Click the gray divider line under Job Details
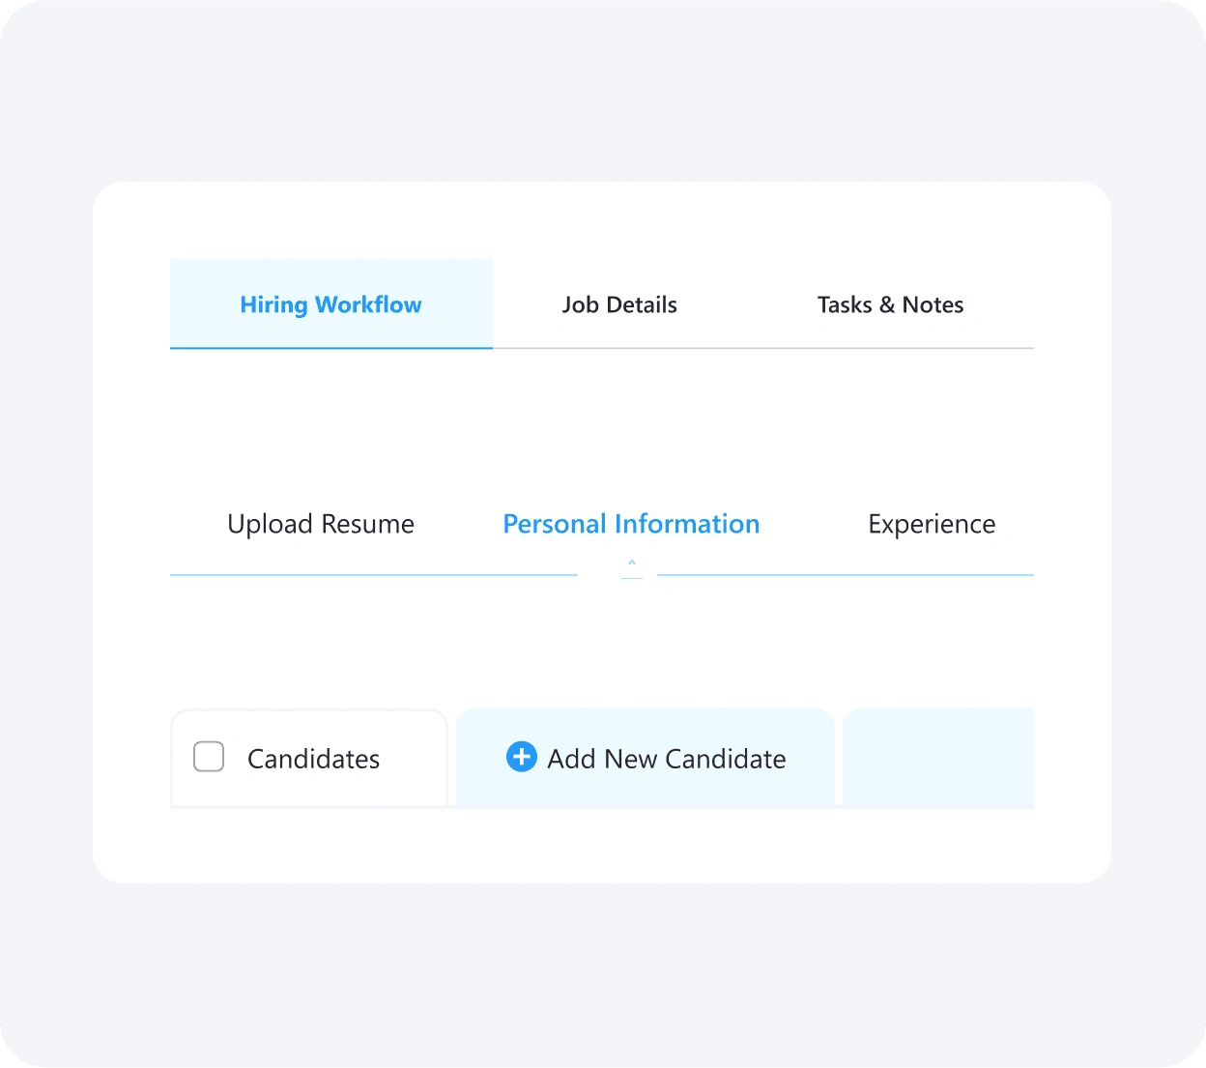The height and width of the screenshot is (1068, 1206). tap(619, 348)
